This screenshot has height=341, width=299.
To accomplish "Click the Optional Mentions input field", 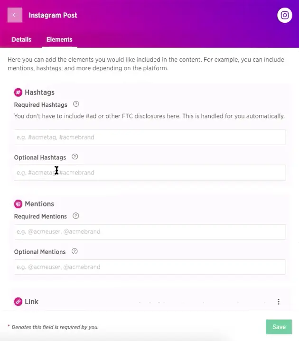I will coord(150,267).
